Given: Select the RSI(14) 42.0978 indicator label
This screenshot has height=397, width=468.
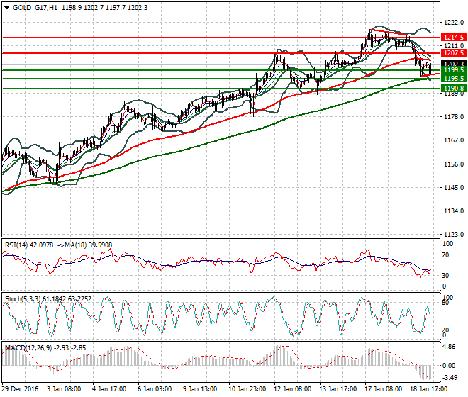Looking at the screenshot, I should tap(29, 245).
